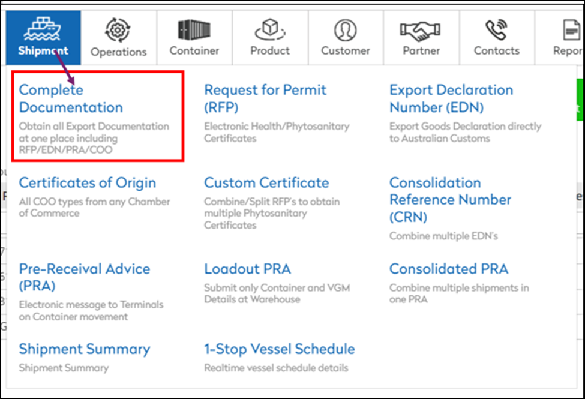Click 'Combine multiple EDN's' text
Screen dimensions: 585x399
pos(443,236)
